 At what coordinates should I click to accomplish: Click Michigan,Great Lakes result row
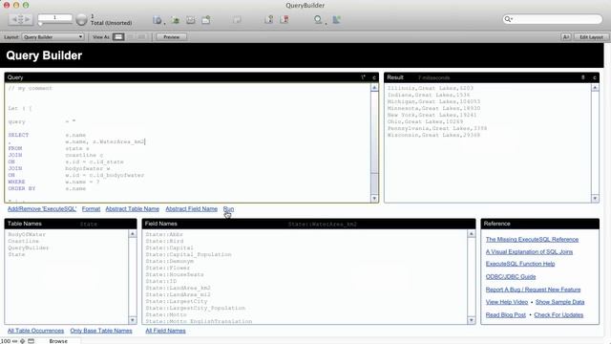tap(433, 101)
